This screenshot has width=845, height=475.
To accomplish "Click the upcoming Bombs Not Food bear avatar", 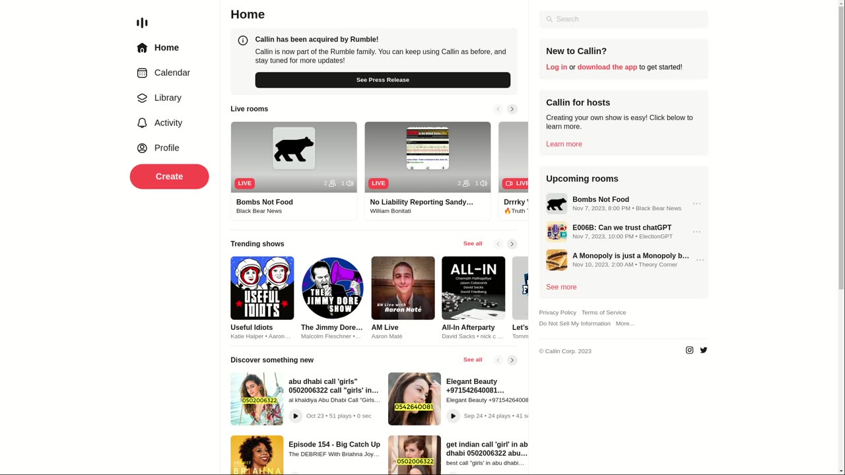I will click(557, 204).
